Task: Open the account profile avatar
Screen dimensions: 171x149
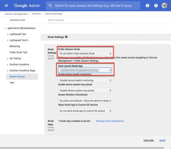Action: 165,6
